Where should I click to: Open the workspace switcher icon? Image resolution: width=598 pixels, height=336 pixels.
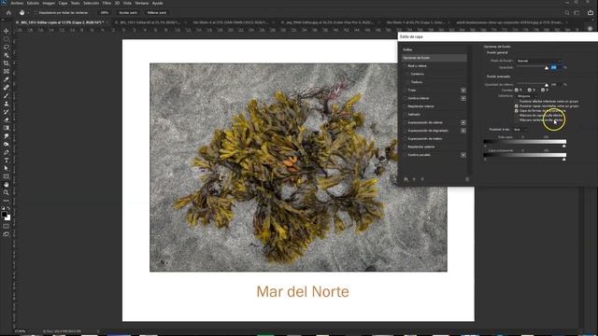pos(577,12)
